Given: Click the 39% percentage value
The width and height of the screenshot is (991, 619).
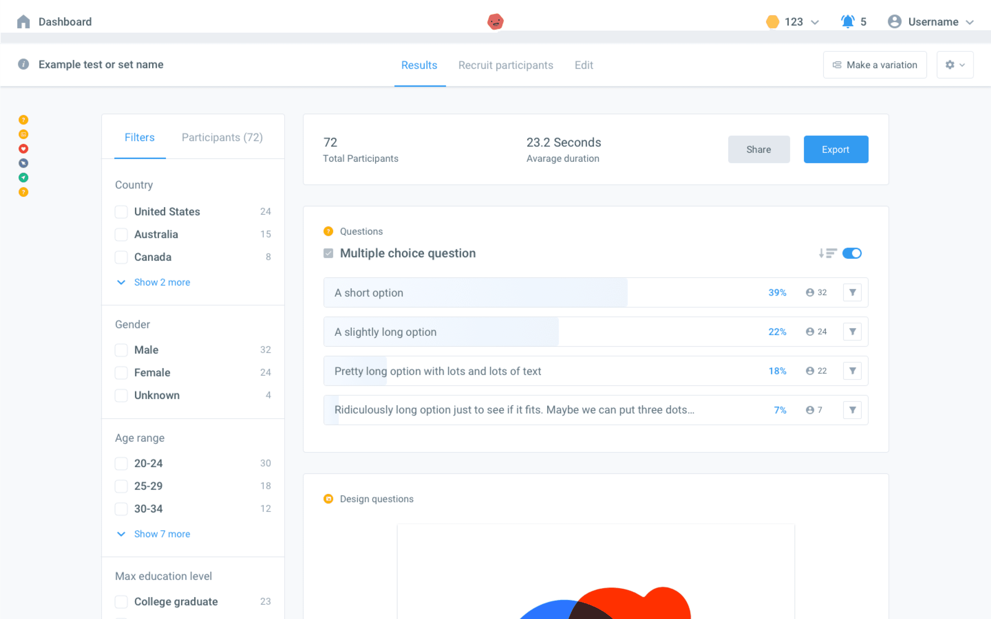Looking at the screenshot, I should tap(777, 292).
